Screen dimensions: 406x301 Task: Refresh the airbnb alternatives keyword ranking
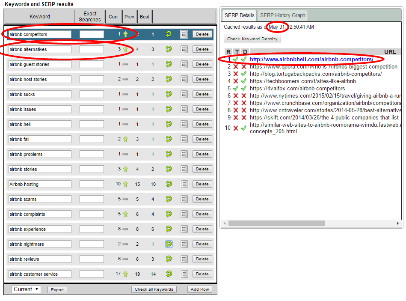(x=169, y=49)
